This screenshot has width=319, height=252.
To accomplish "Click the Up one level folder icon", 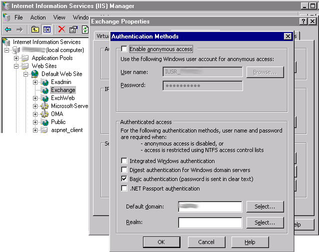I will [x=35, y=29].
